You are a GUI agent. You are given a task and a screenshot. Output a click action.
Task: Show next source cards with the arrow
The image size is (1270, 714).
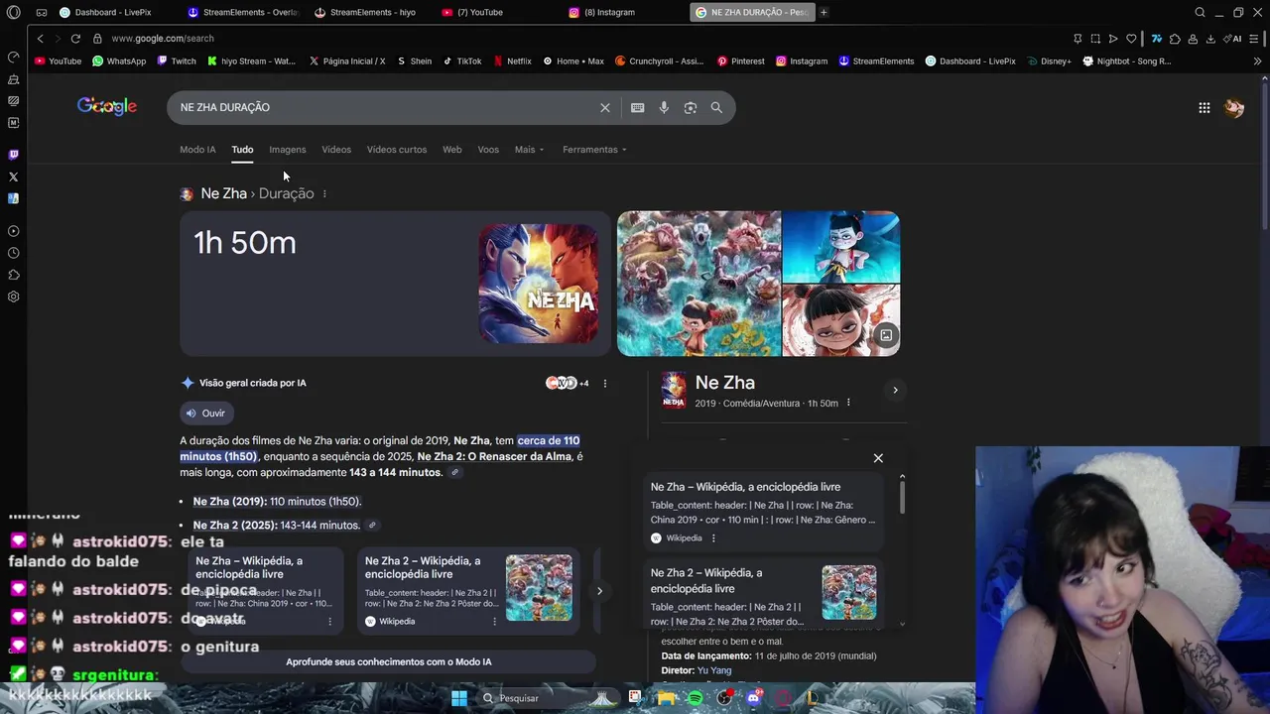point(599,591)
